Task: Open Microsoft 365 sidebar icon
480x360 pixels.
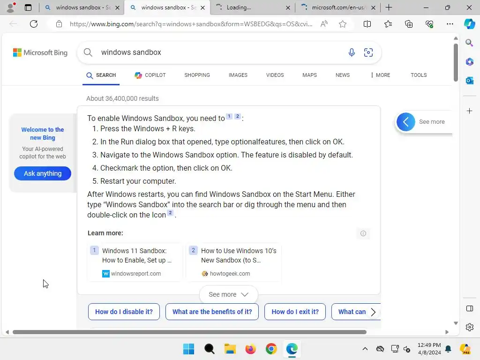Action: (x=469, y=62)
